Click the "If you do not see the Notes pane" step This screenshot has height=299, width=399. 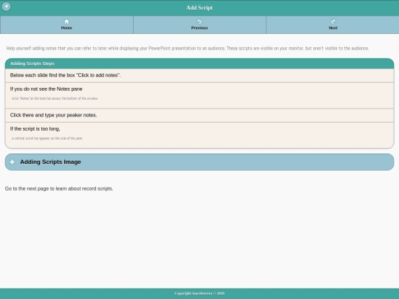pyautogui.click(x=199, y=95)
